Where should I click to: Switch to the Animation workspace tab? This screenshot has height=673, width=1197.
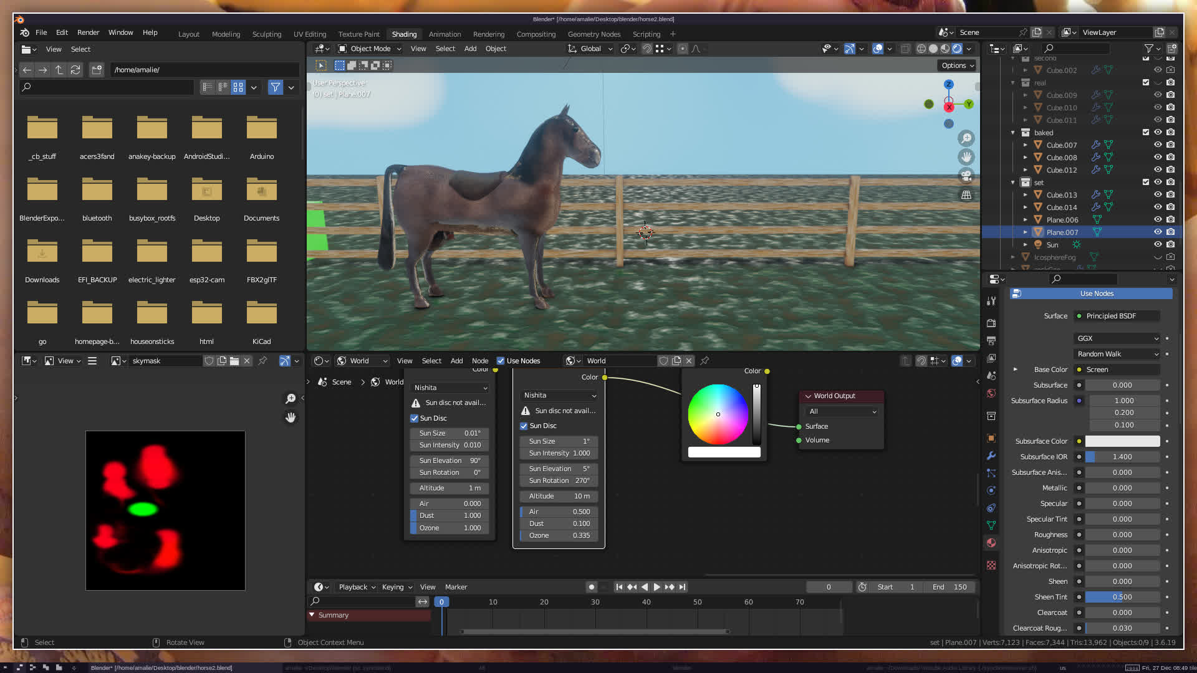pos(445,34)
